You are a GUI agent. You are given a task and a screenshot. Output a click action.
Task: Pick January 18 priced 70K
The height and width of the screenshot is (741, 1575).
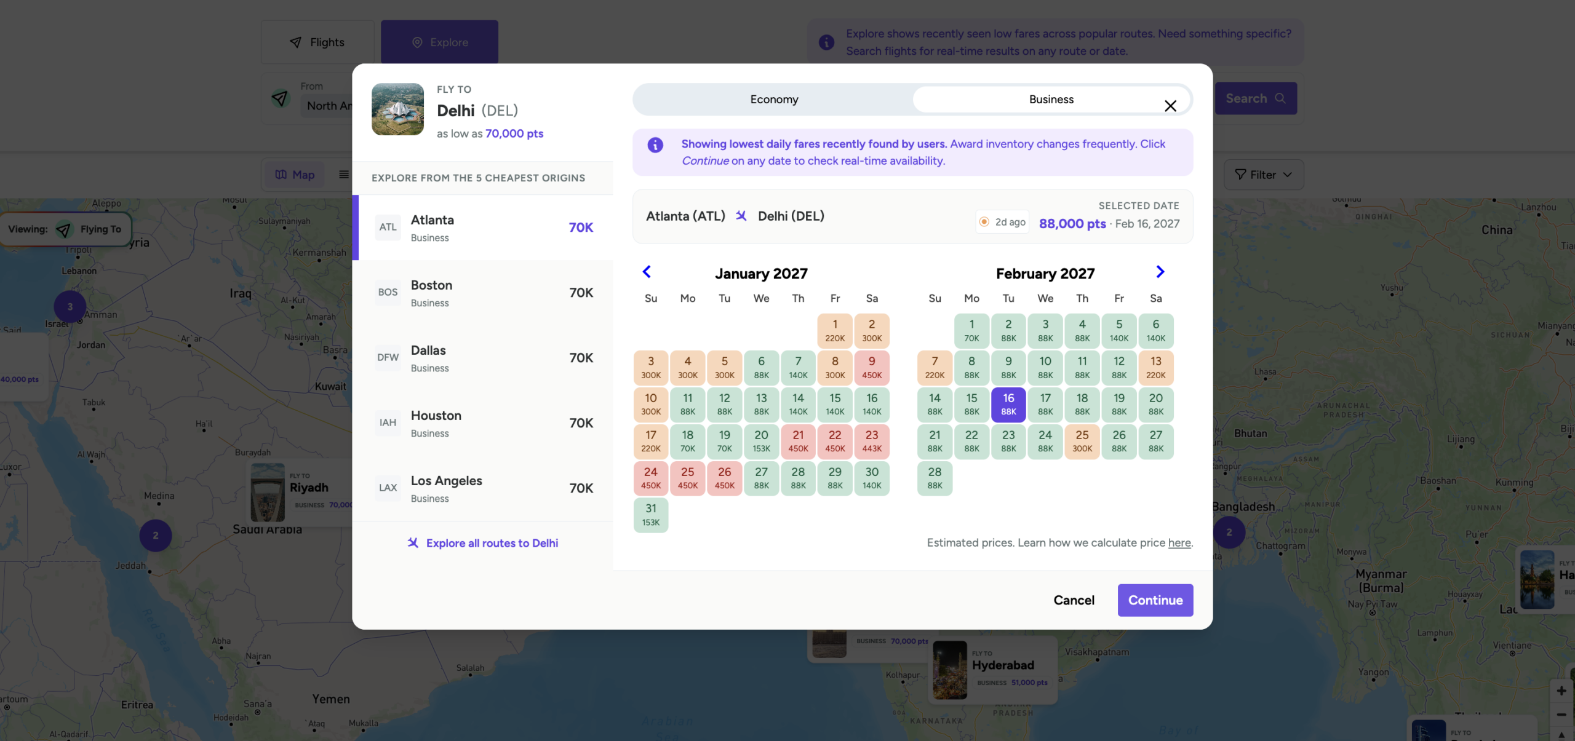click(687, 442)
